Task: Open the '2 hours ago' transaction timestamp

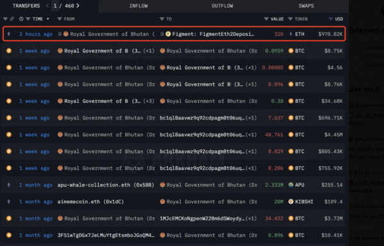Action: tap(36, 34)
